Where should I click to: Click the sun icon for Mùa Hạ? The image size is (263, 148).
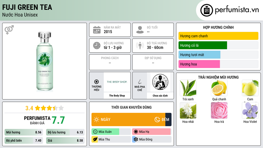click(x=136, y=132)
